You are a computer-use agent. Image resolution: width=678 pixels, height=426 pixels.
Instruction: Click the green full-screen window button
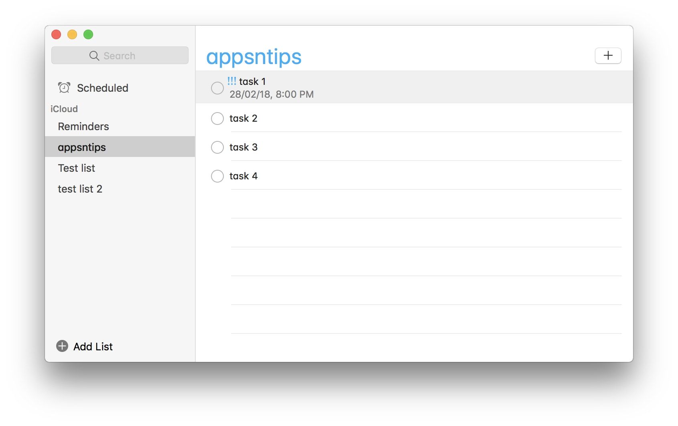pyautogui.click(x=88, y=35)
